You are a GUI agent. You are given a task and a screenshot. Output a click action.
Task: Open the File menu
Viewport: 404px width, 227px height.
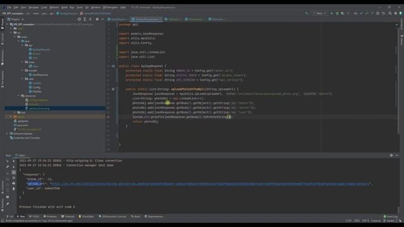[9, 8]
